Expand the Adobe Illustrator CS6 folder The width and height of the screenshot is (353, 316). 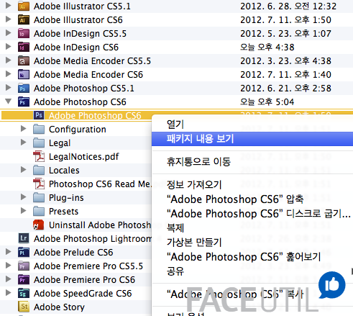9,19
